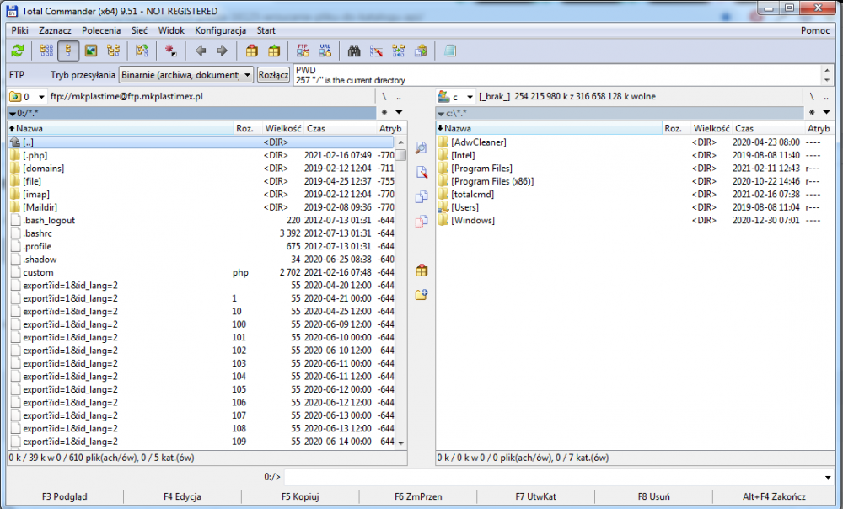Open the left panel drive dropdown showing 0
843x509 pixels.
[27, 97]
